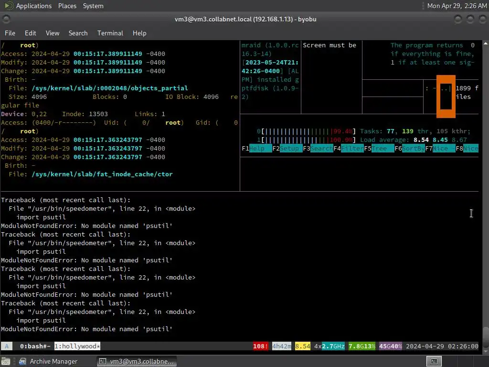Viewport: 489px width, 367px height.
Task: Click the red 108! updates indicator
Action: (x=260, y=346)
